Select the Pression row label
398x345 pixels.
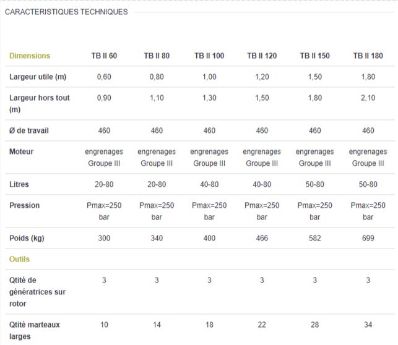pyautogui.click(x=25, y=205)
